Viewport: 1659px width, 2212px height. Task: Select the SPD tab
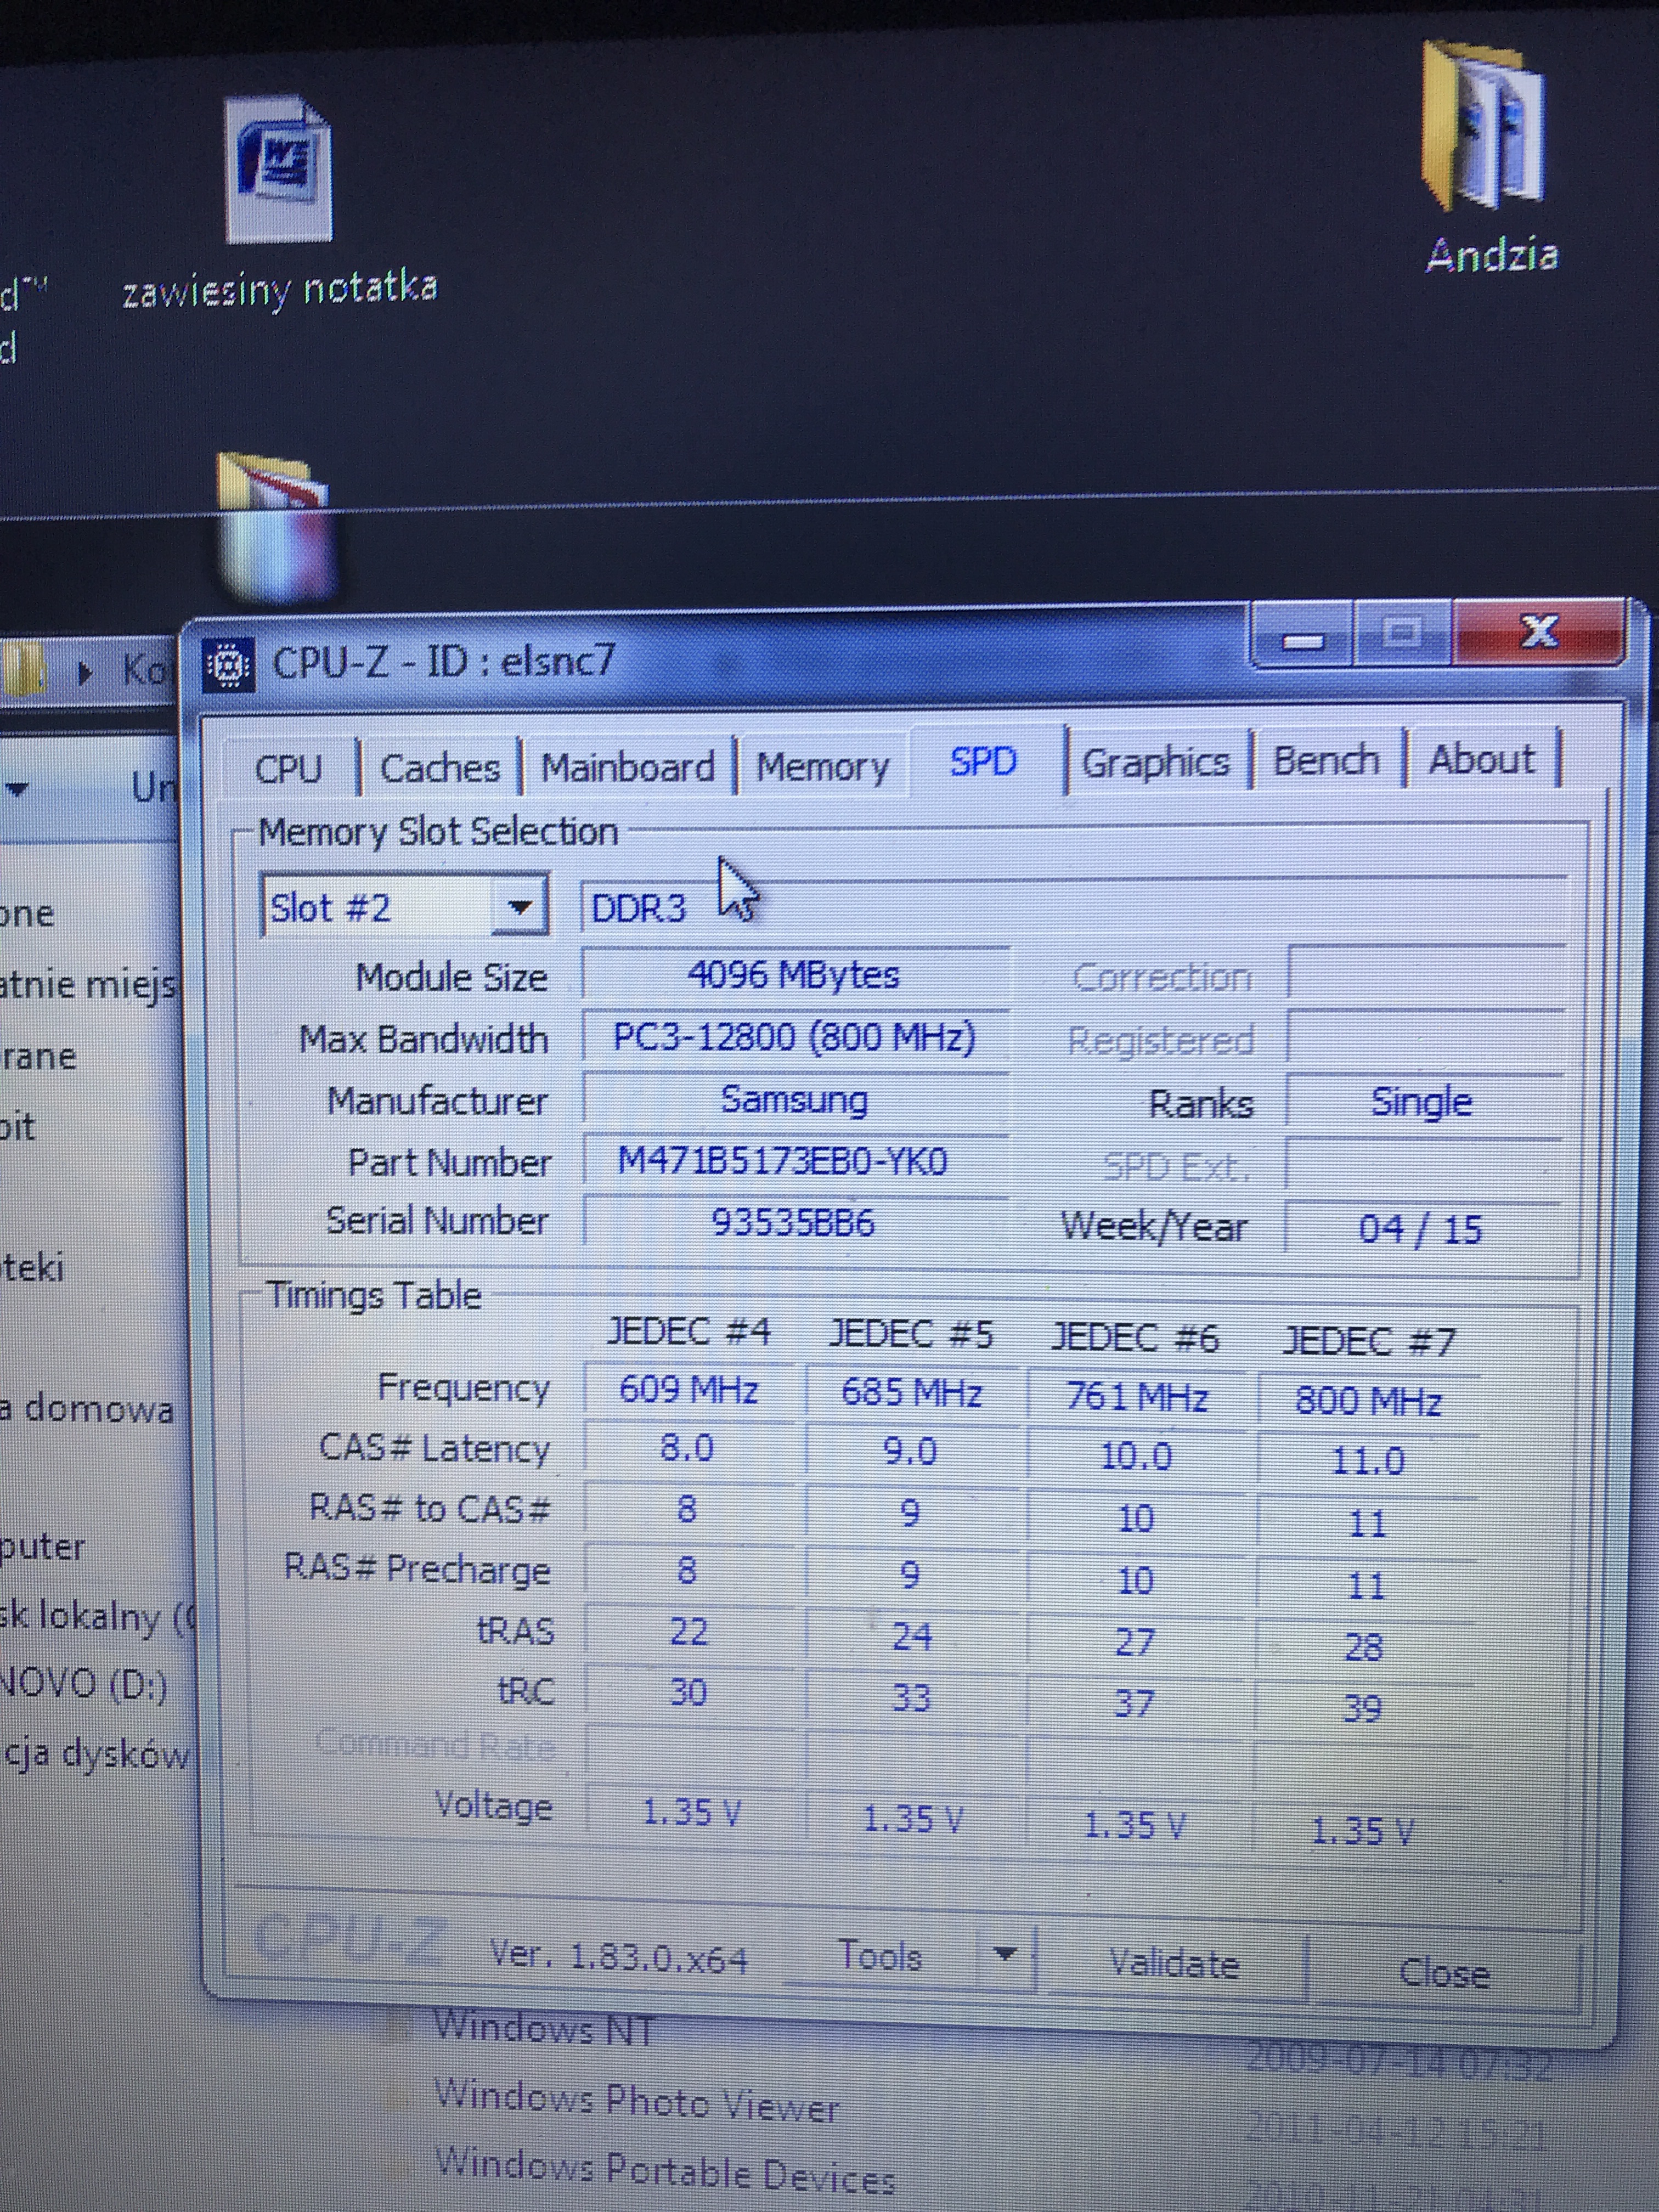pos(983,762)
